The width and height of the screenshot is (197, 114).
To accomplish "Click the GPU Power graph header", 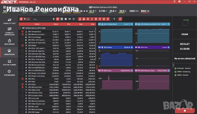I will [x=116, y=47].
